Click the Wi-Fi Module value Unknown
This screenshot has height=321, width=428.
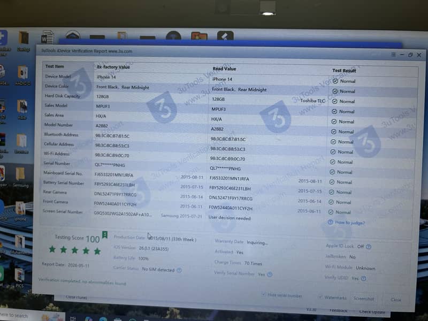pyautogui.click(x=365, y=268)
